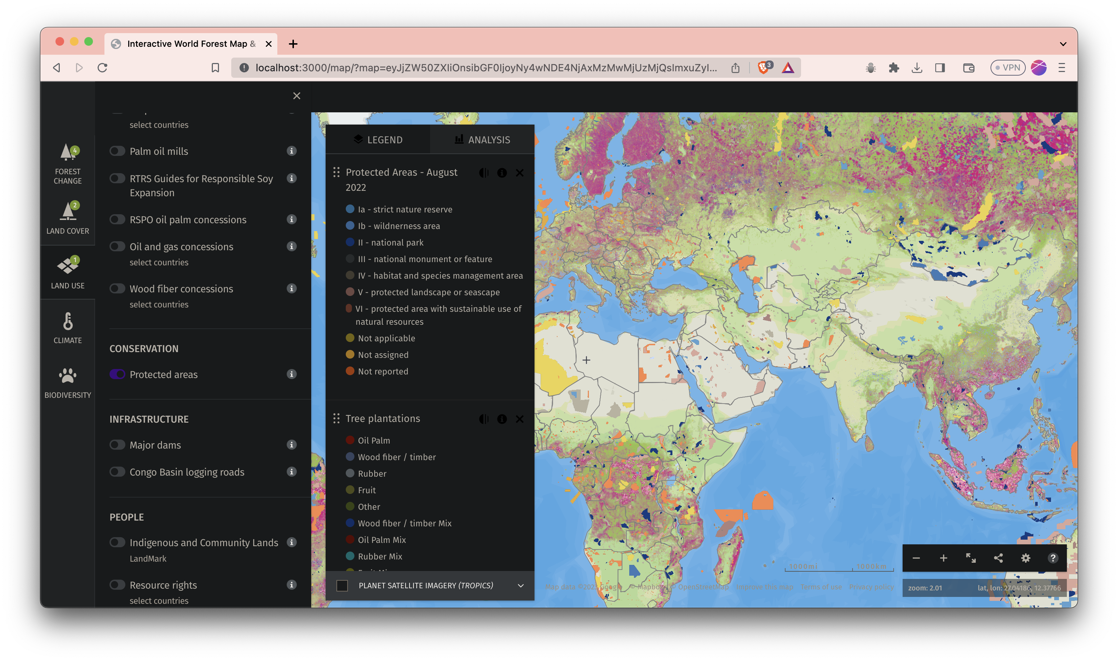Open the Climate thermometer section
Image resolution: width=1118 pixels, height=661 pixels.
pos(68,328)
